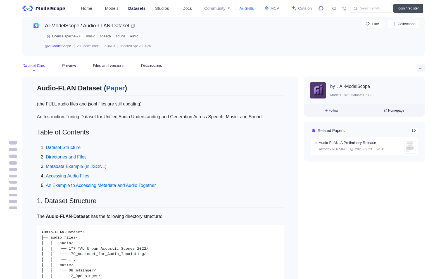Click the 08_m4singer/ directory line
The image size is (447, 279).
coord(82,270)
